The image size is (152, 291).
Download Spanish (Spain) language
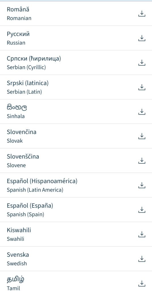pyautogui.click(x=142, y=210)
